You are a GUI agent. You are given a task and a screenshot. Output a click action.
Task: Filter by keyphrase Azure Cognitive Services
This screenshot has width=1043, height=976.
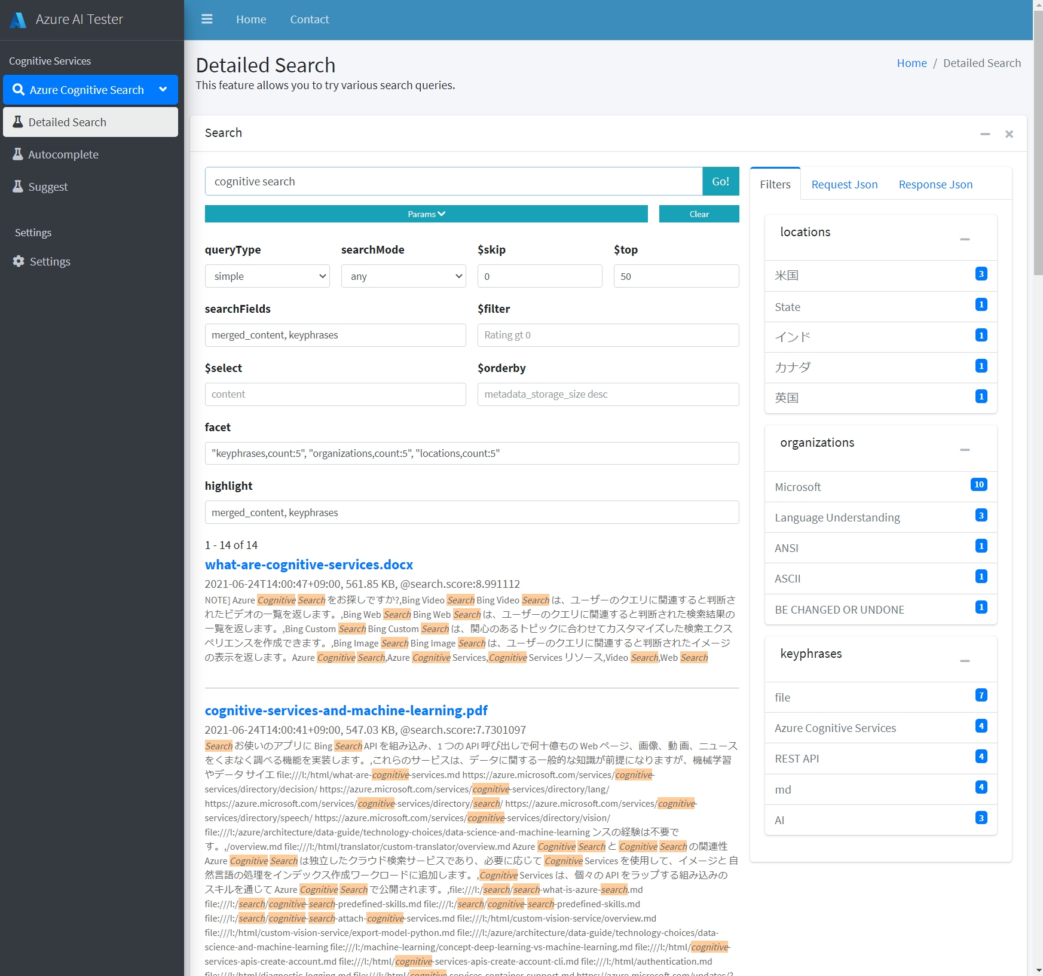coord(881,728)
